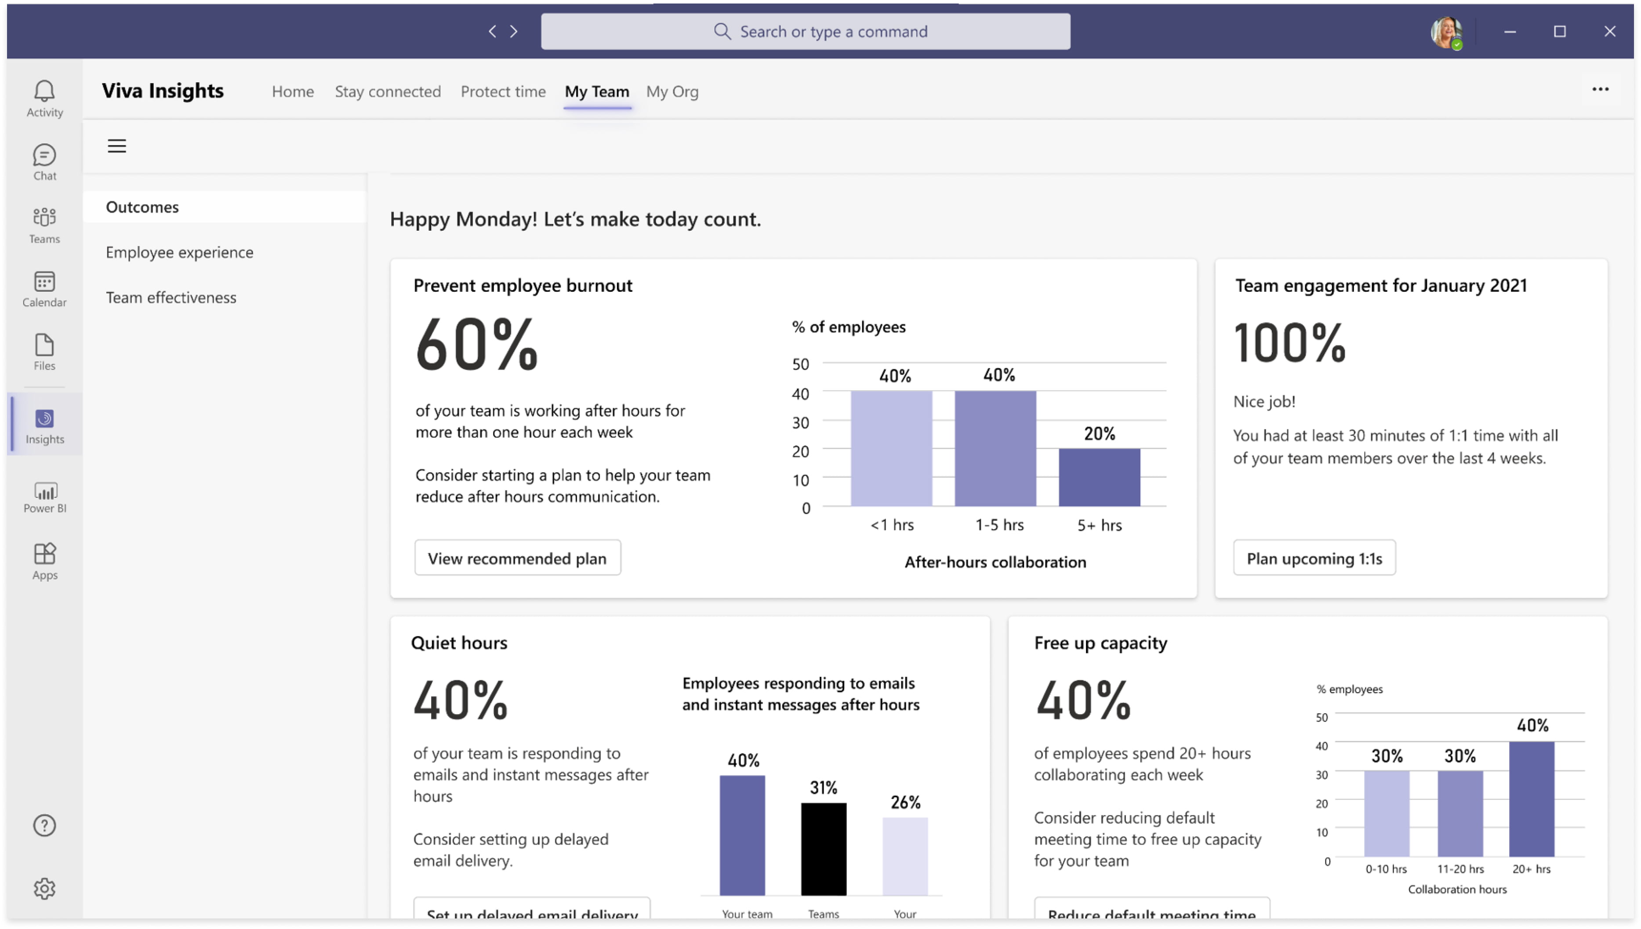Click the 5+ hrs chart bar
Screen dimensions: 1641x929
coord(1099,477)
